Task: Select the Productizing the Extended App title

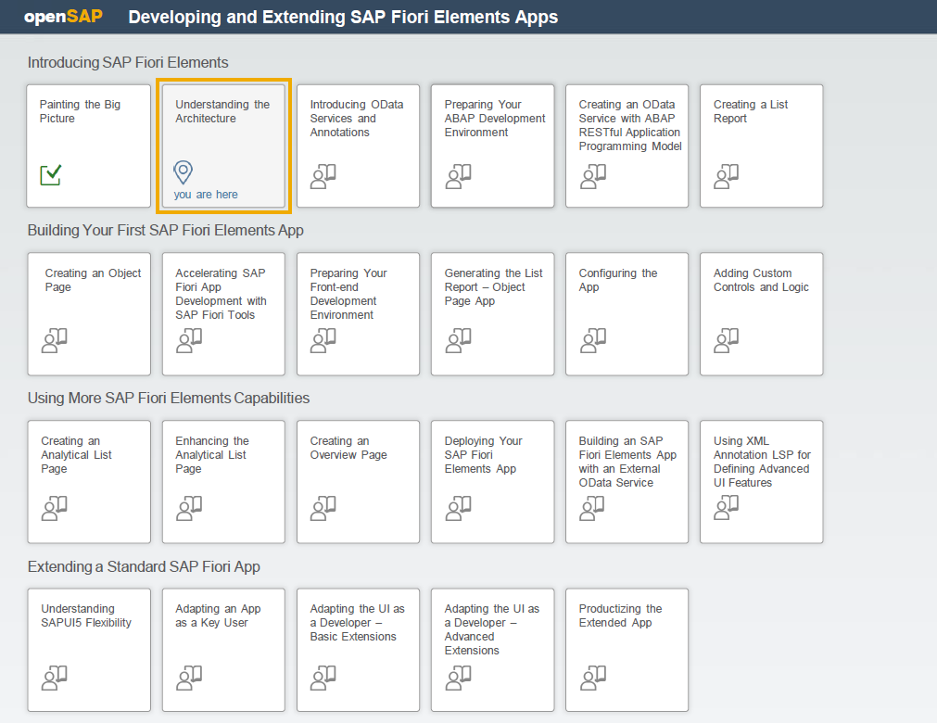Action: coord(620,615)
